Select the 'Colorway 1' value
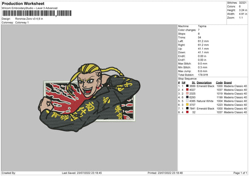The height and width of the screenshot is (176, 249). pyautogui.click(x=22, y=22)
